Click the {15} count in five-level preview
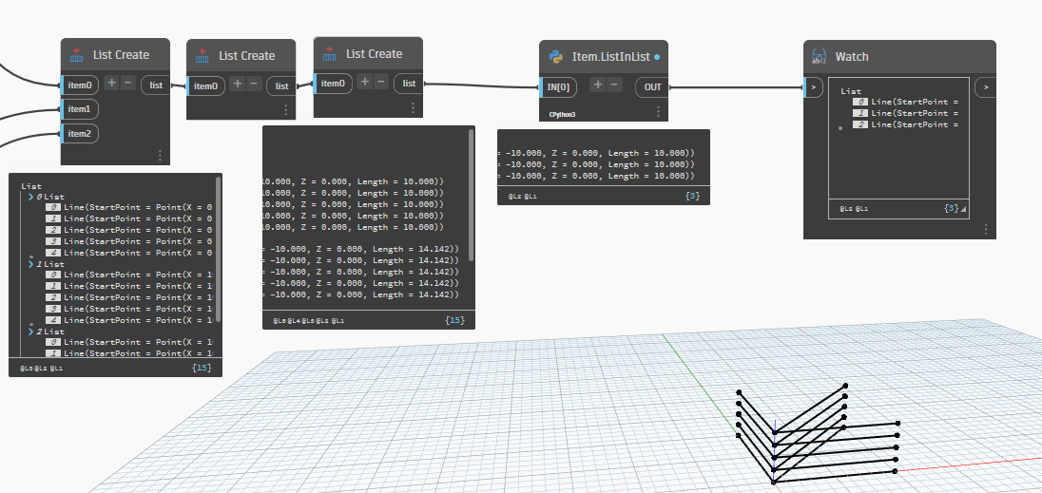The width and height of the screenshot is (1042, 493). 455,320
